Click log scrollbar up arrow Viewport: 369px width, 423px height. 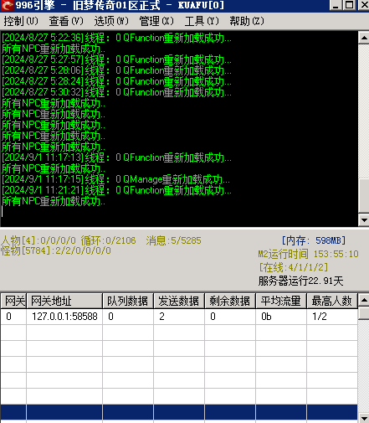(364, 38)
